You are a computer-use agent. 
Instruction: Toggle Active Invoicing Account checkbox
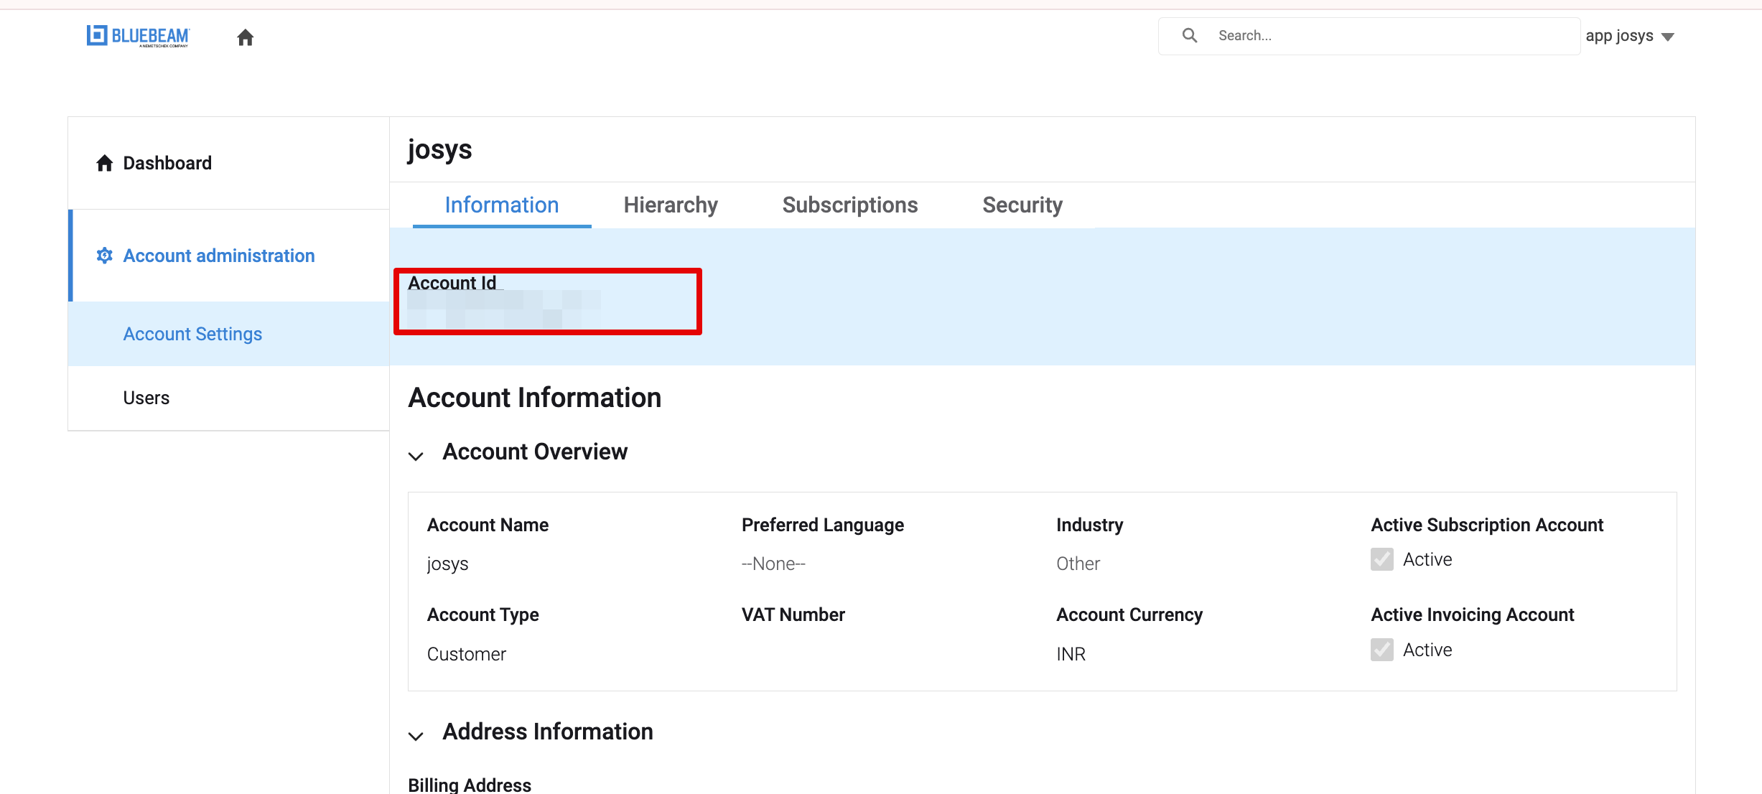[1381, 650]
